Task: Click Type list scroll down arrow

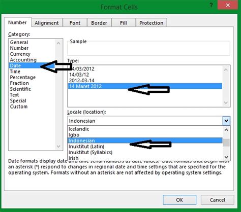Action: [226, 102]
